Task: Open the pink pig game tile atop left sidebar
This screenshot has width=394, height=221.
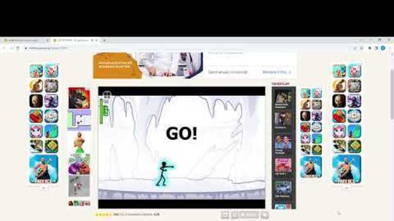Action: (52, 71)
